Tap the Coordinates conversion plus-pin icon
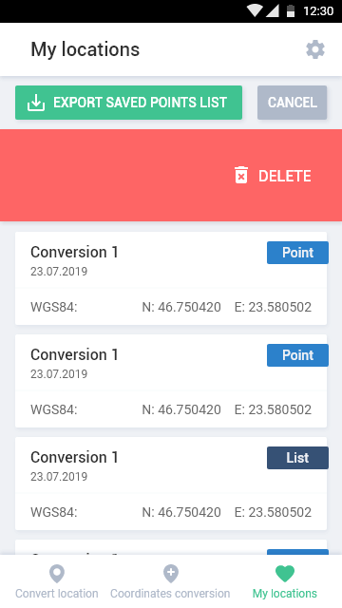Viewport: 342px width, 608px height. (x=171, y=574)
